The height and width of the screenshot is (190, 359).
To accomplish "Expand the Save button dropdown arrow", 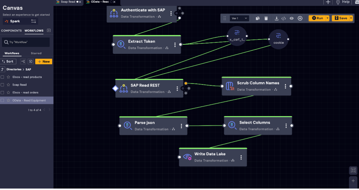I will click(x=351, y=18).
